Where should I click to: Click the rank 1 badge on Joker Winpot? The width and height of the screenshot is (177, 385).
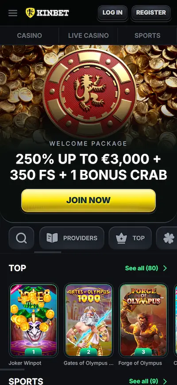point(34,352)
